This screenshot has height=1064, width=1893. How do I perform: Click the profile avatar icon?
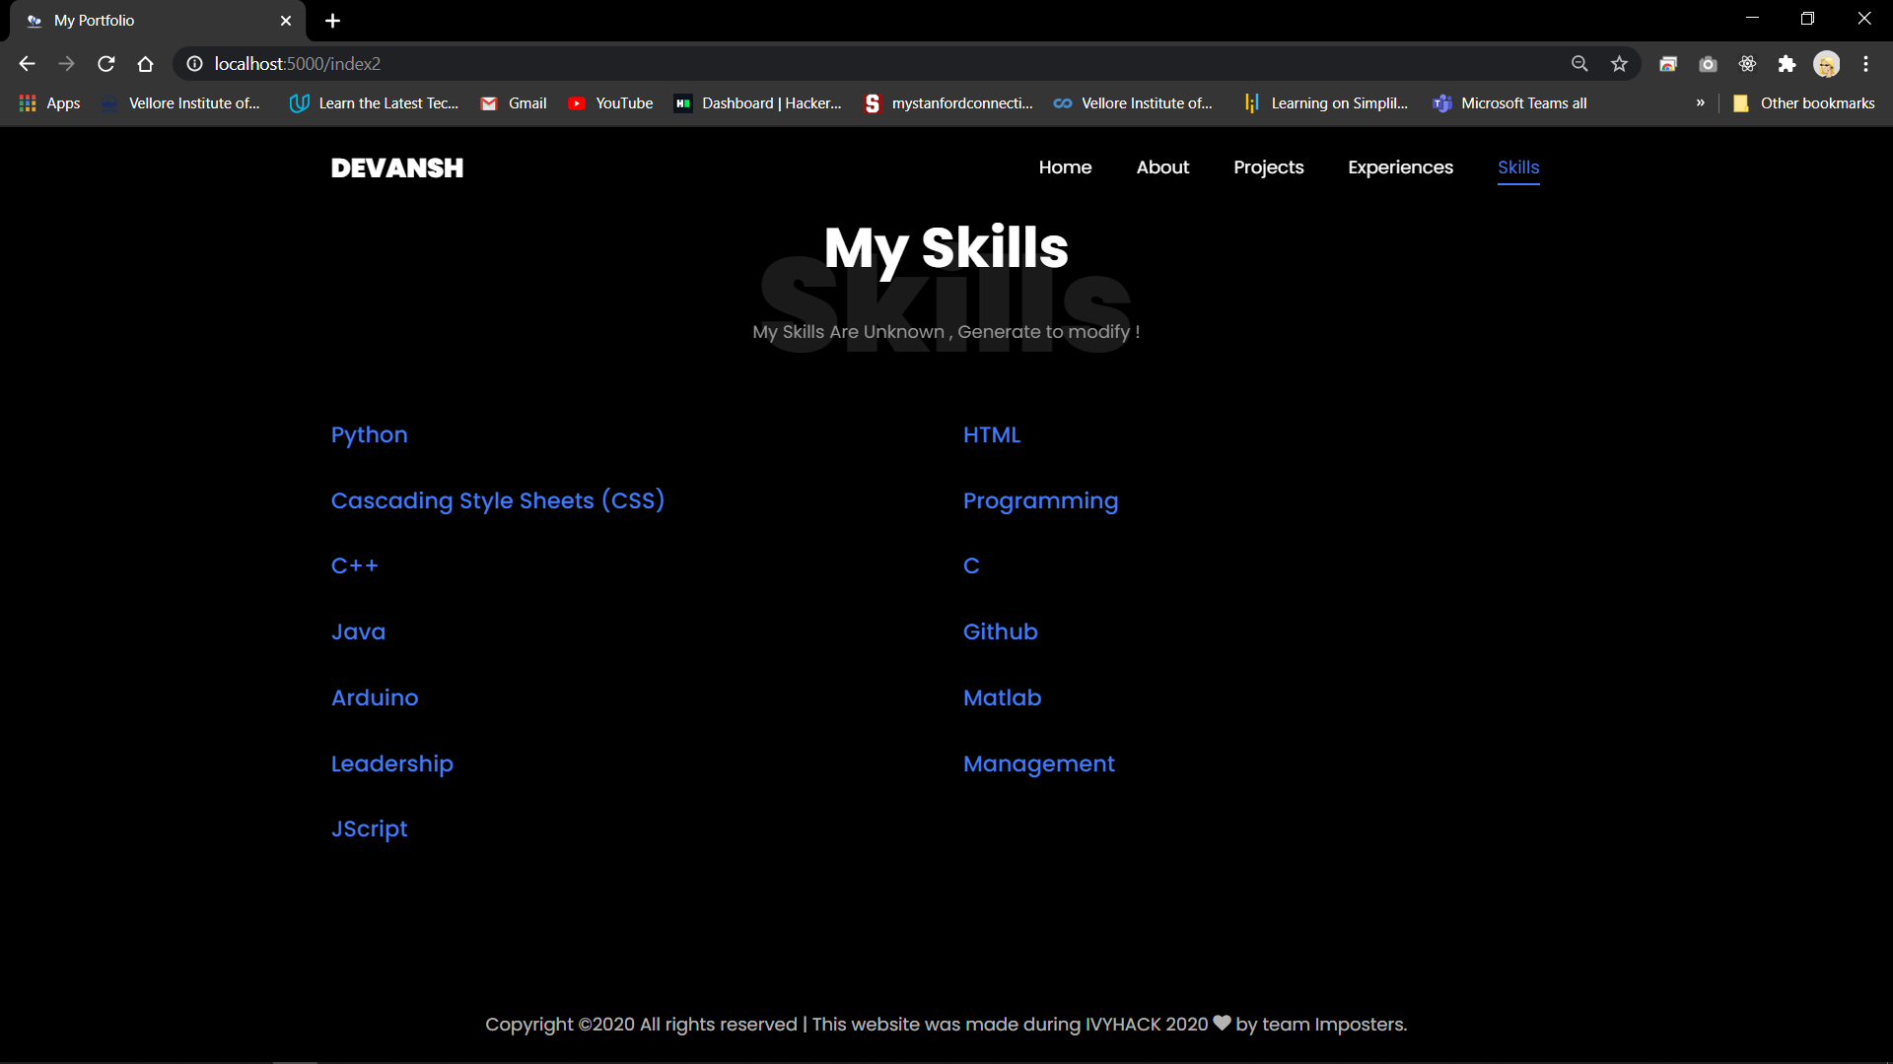tap(1826, 64)
